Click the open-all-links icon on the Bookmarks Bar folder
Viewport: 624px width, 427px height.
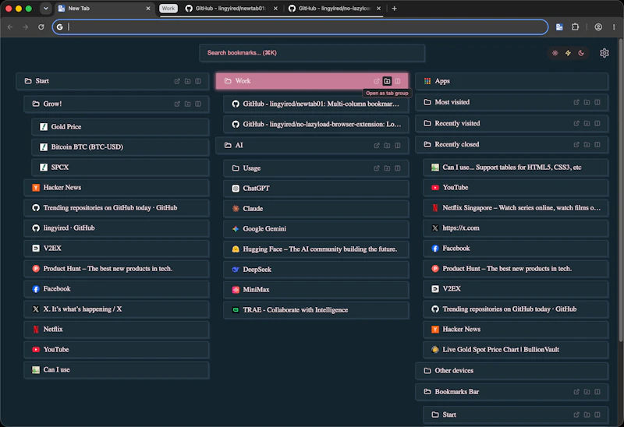pos(576,392)
